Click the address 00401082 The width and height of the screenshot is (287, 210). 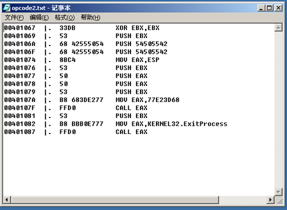coord(20,124)
